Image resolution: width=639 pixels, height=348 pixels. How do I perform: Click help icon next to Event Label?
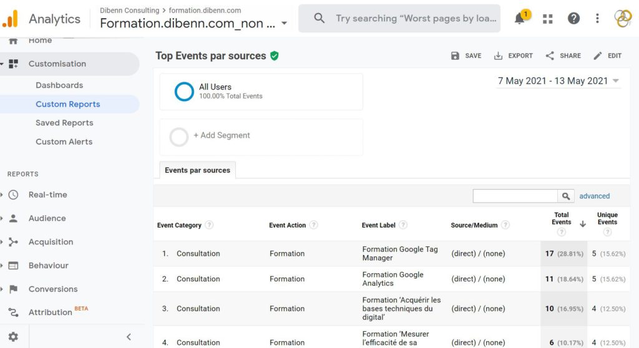[403, 225]
